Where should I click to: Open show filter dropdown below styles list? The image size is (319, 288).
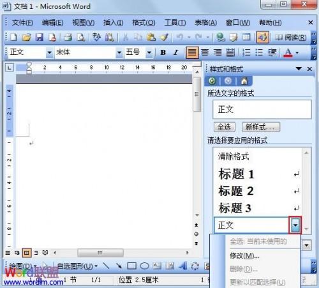(306, 245)
